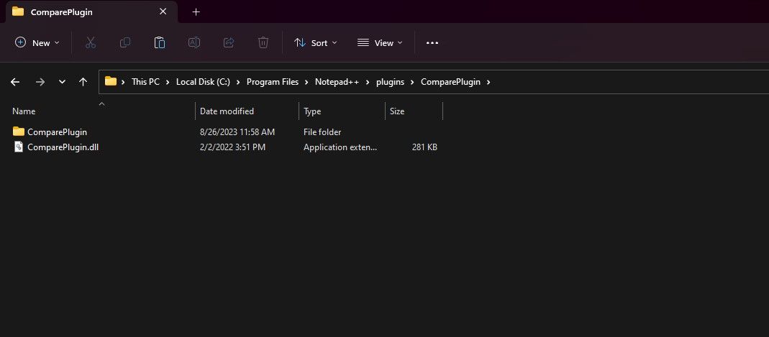Open the See more ellipsis menu
The image size is (769, 337).
(432, 43)
